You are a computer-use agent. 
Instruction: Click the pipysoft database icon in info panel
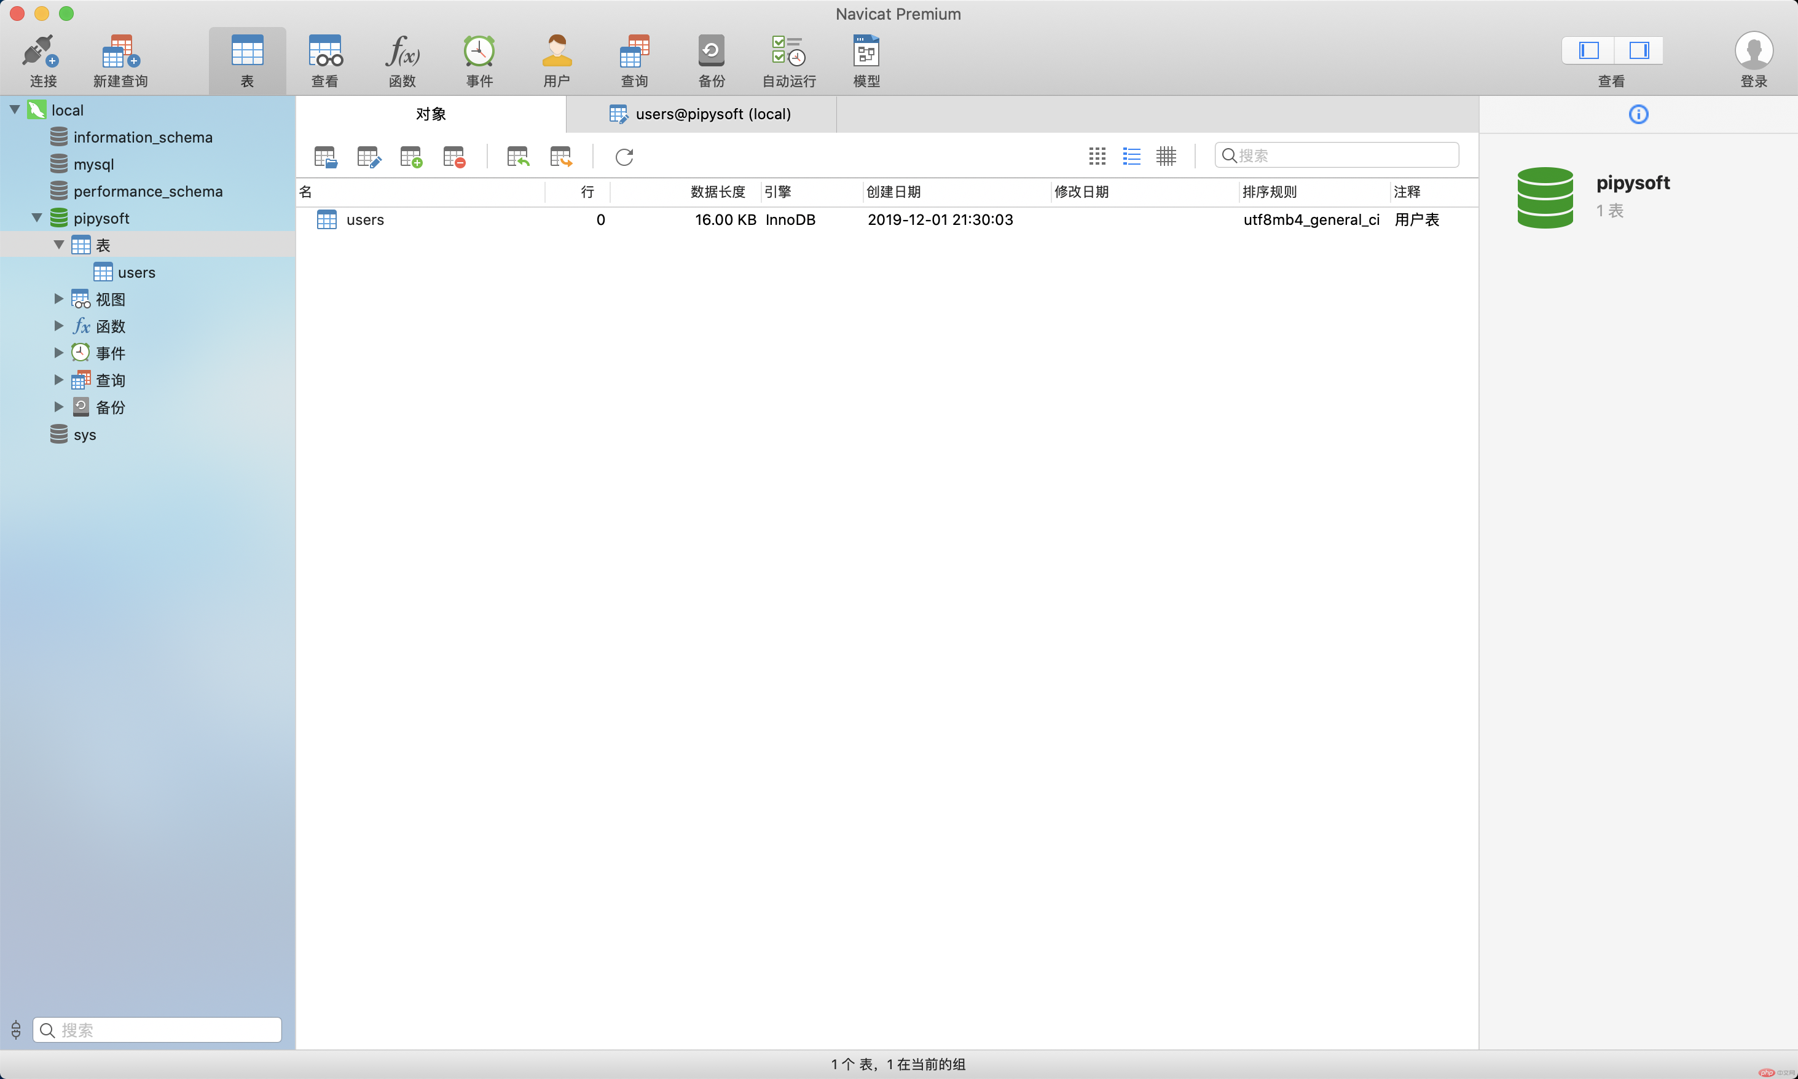(1545, 197)
